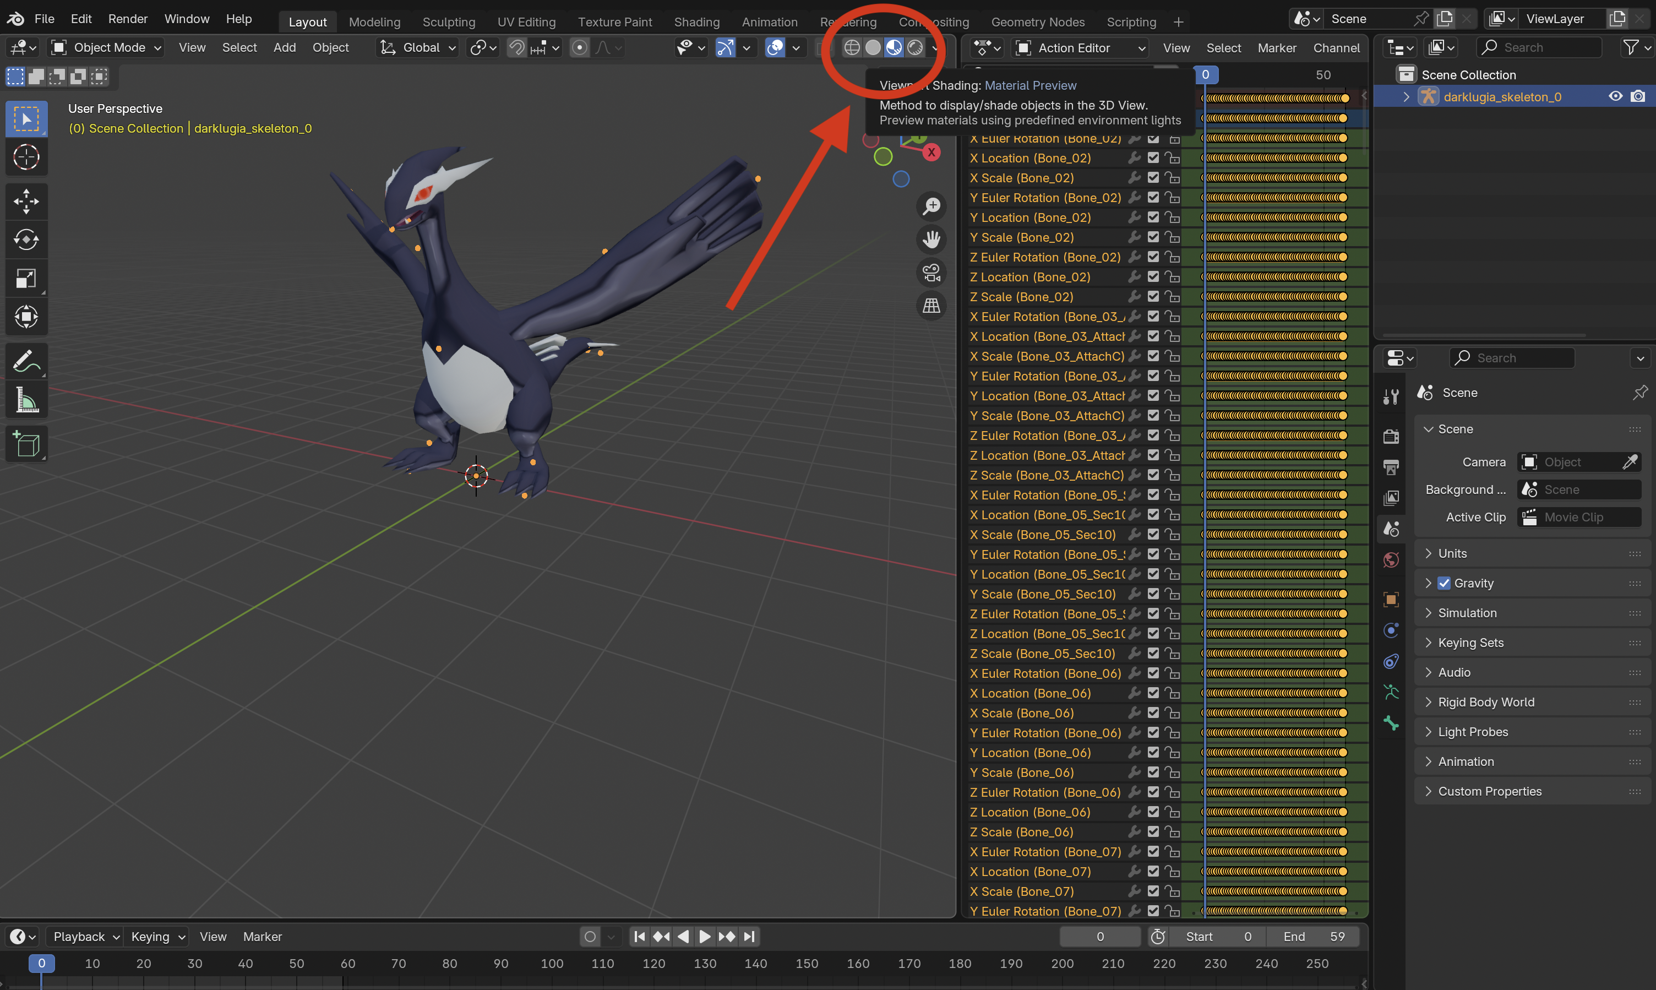
Task: Toggle the Gravity checkbox
Action: (1444, 583)
